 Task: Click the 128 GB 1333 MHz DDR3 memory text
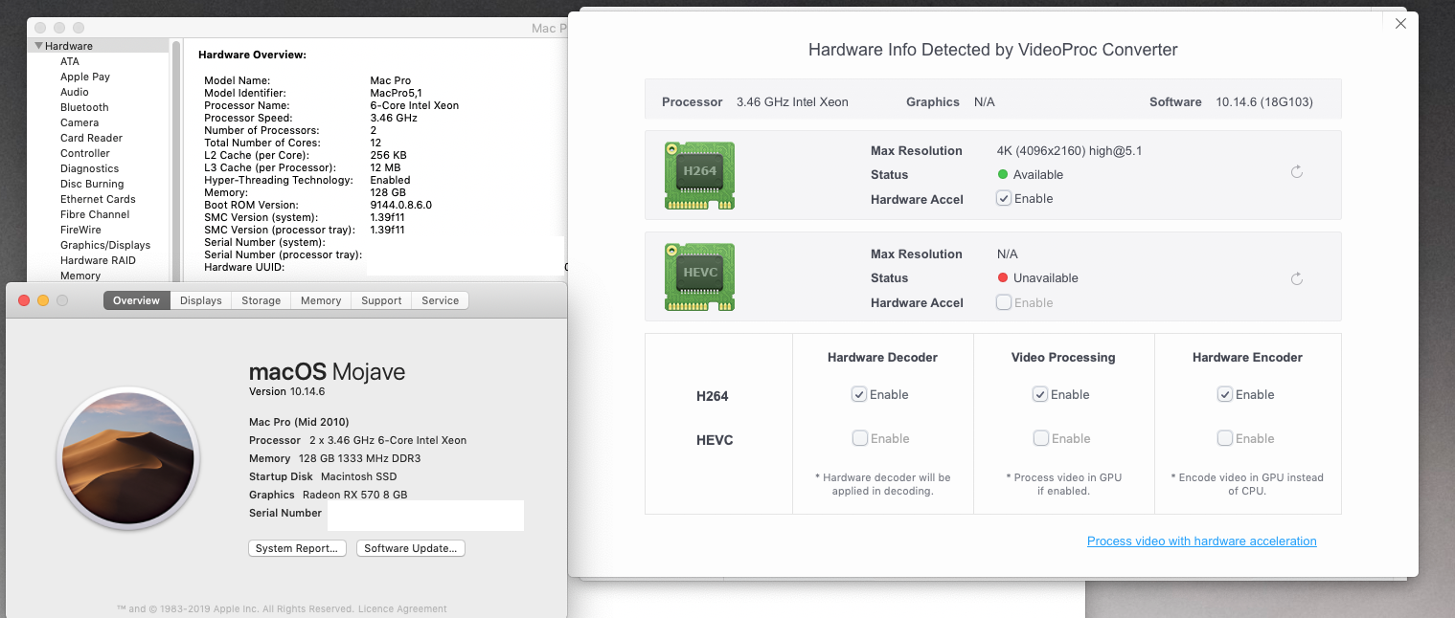(x=359, y=458)
